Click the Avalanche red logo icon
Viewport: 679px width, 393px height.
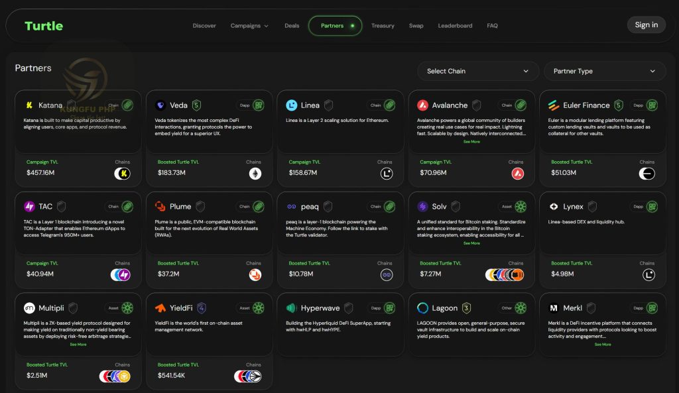tap(422, 105)
